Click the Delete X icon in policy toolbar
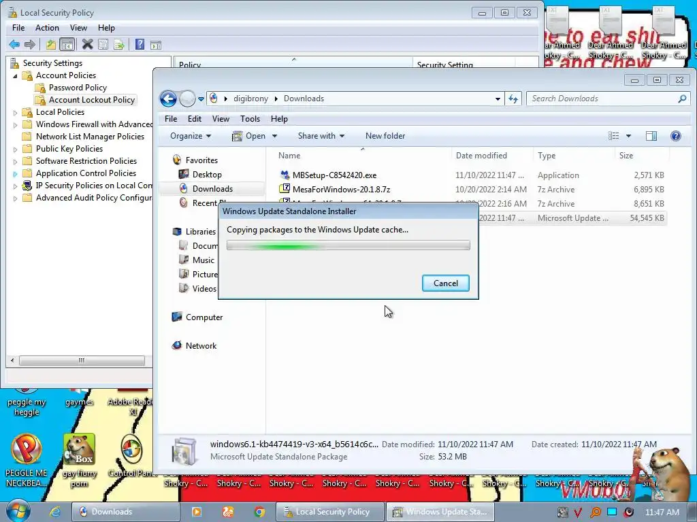 pos(88,44)
